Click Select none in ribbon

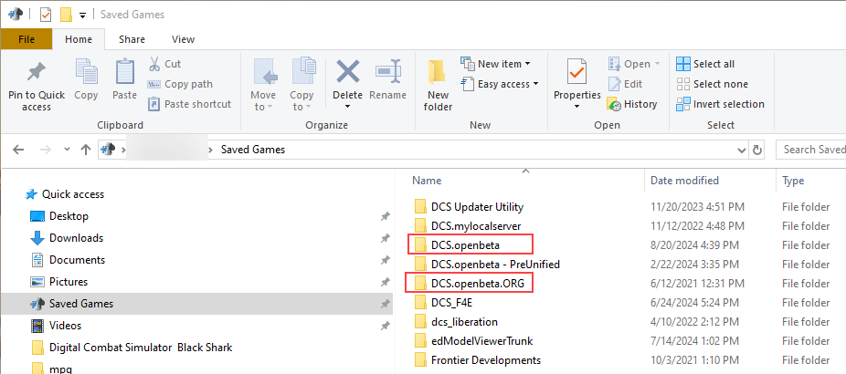pos(713,84)
